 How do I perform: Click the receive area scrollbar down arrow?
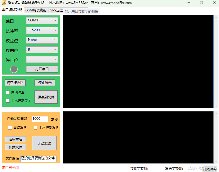click(x=216, y=106)
